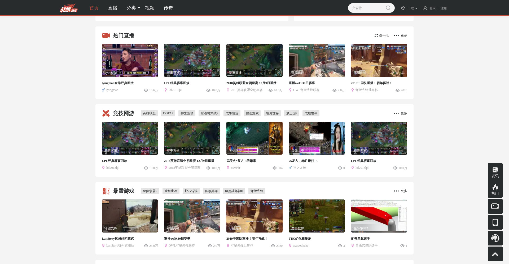This screenshot has width=509, height=264.
Task: Click 更多 in 热门直播 section
Action: coord(404,35)
